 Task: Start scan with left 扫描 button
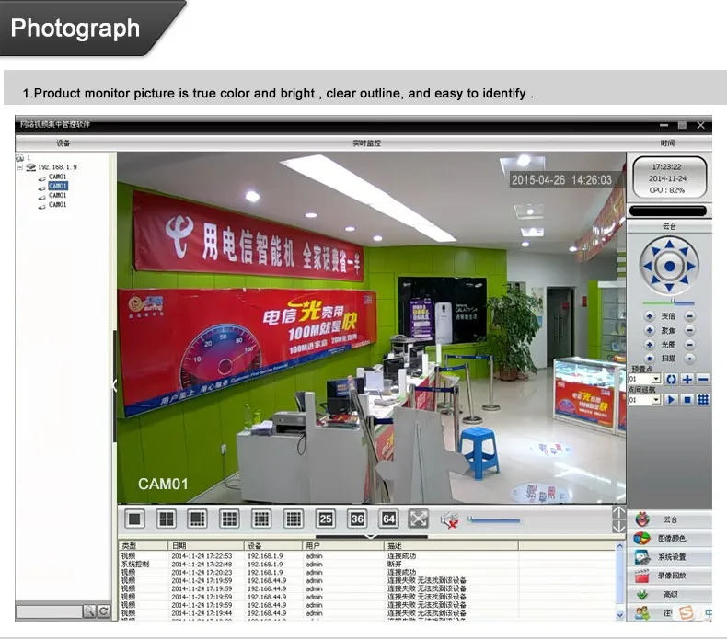[x=650, y=359]
